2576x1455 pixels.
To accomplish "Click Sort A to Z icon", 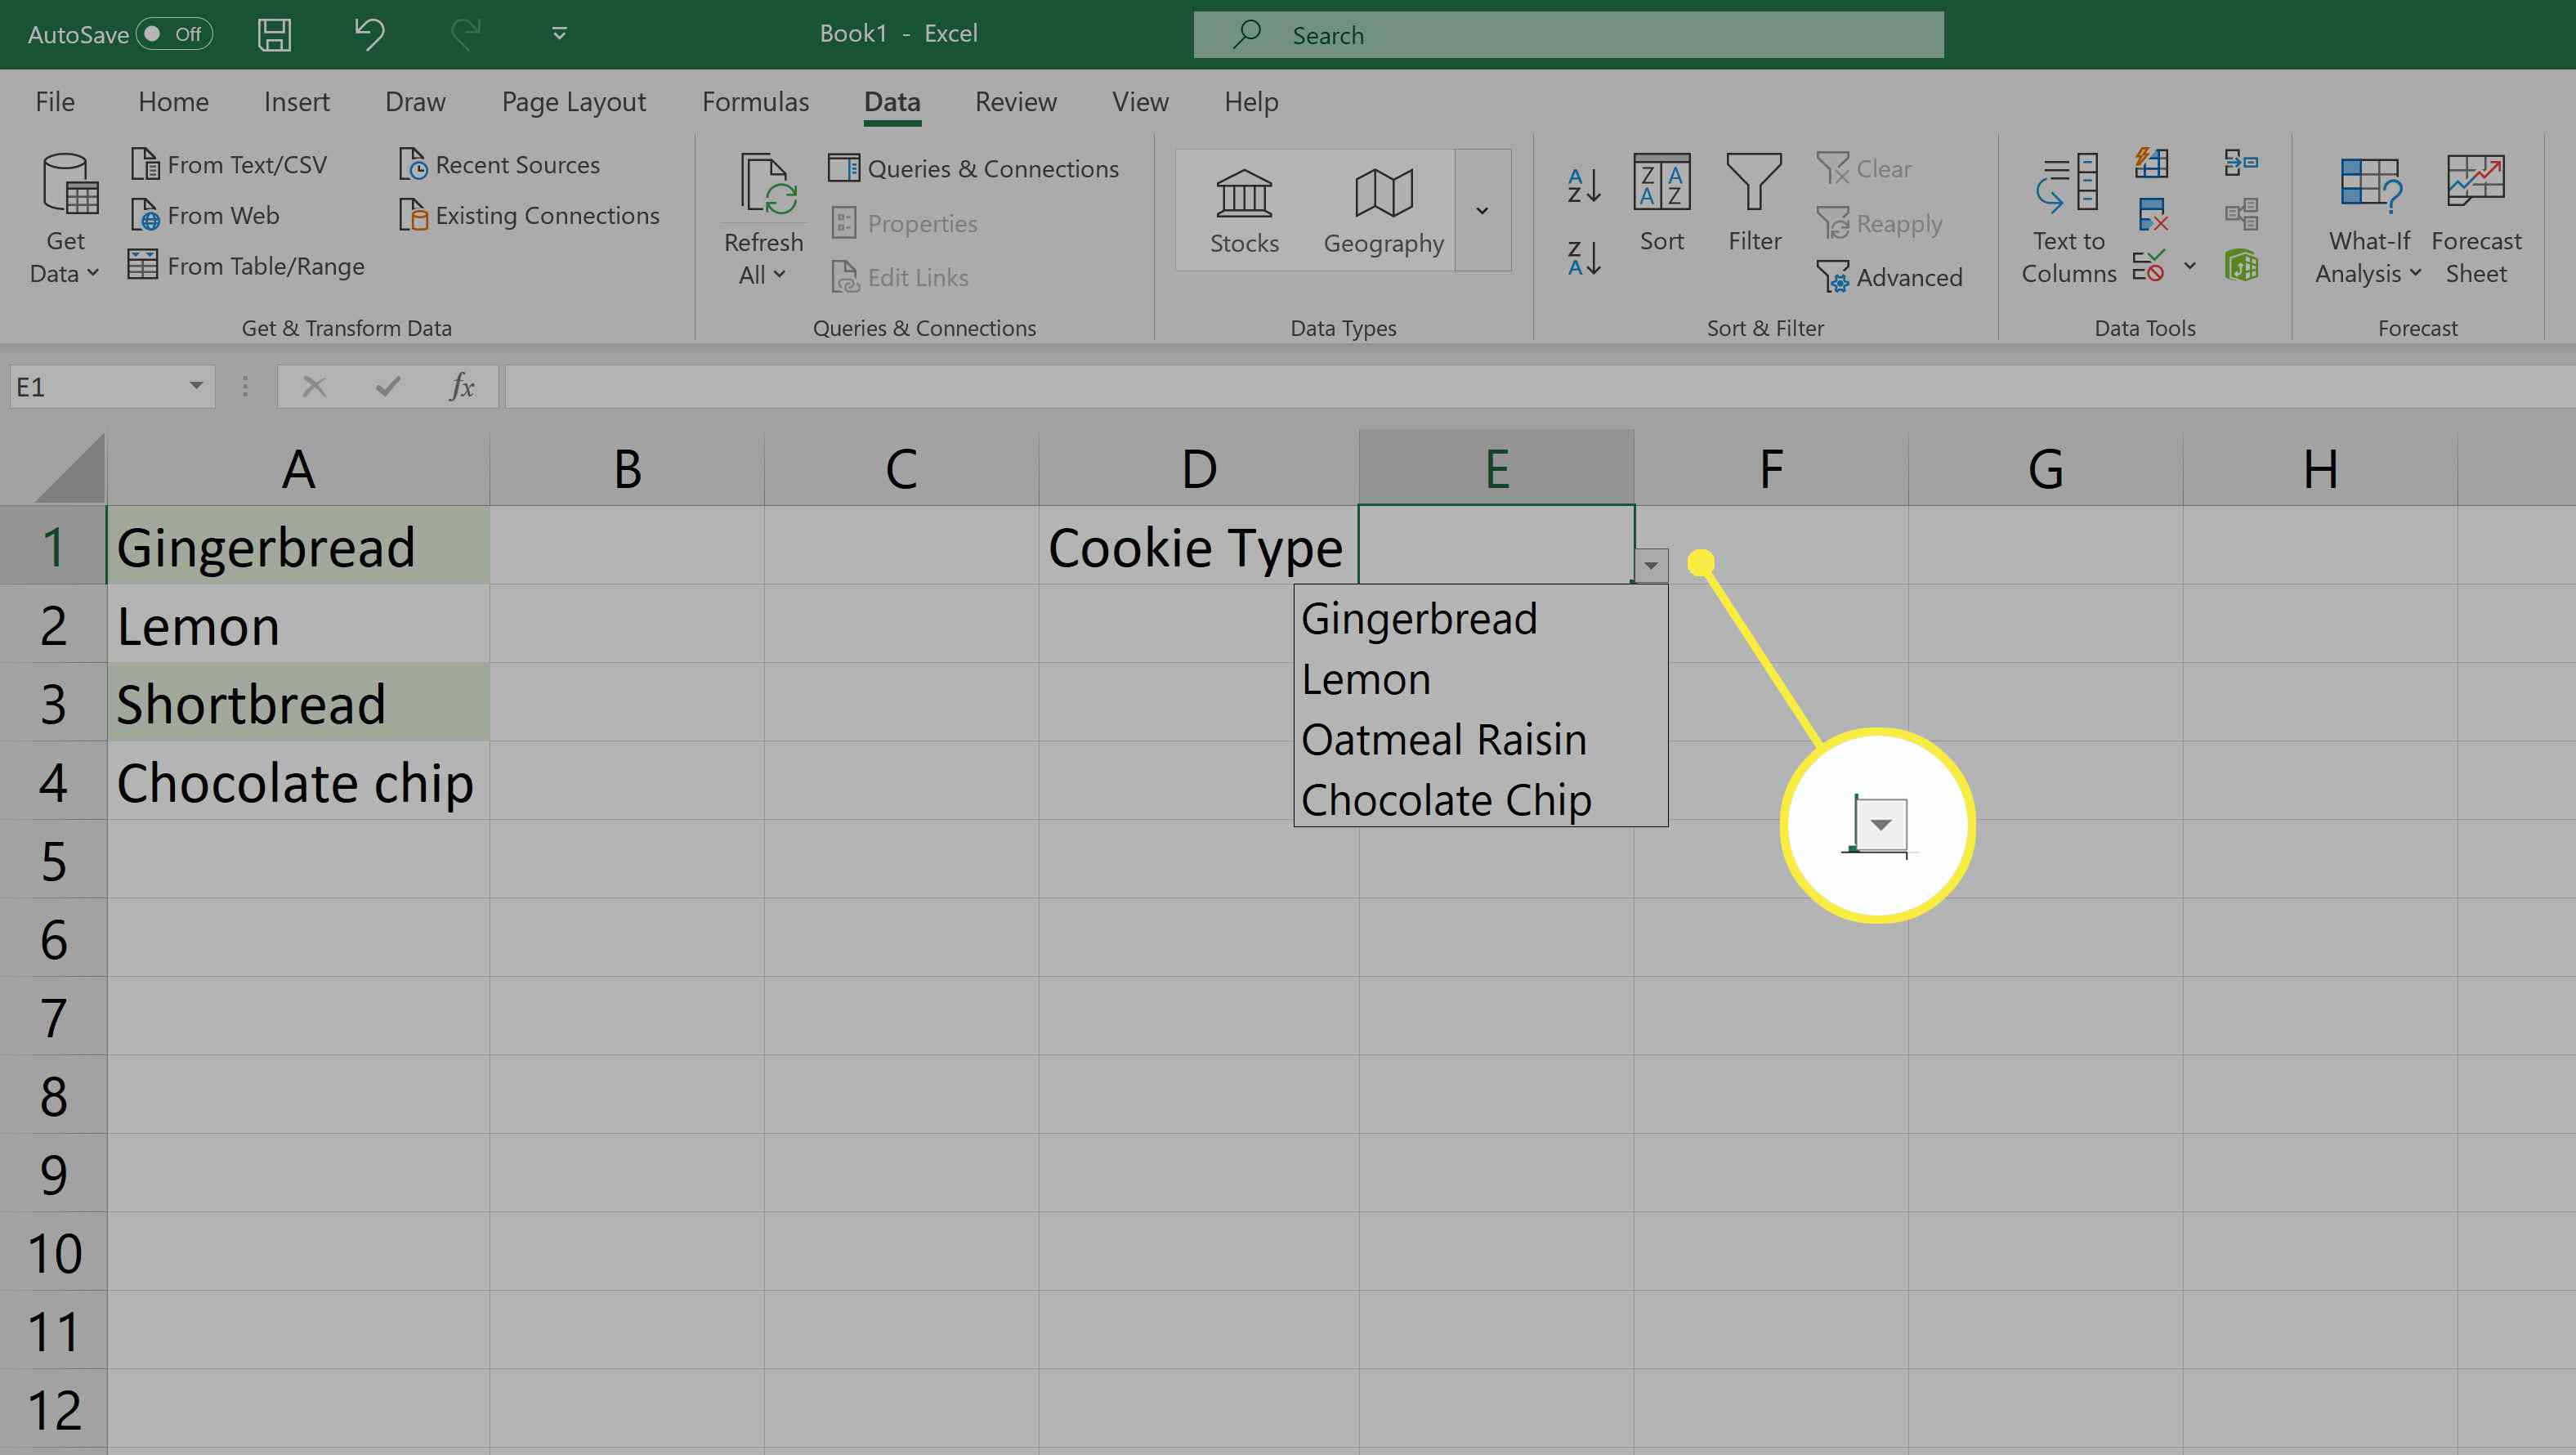I will pyautogui.click(x=1584, y=185).
